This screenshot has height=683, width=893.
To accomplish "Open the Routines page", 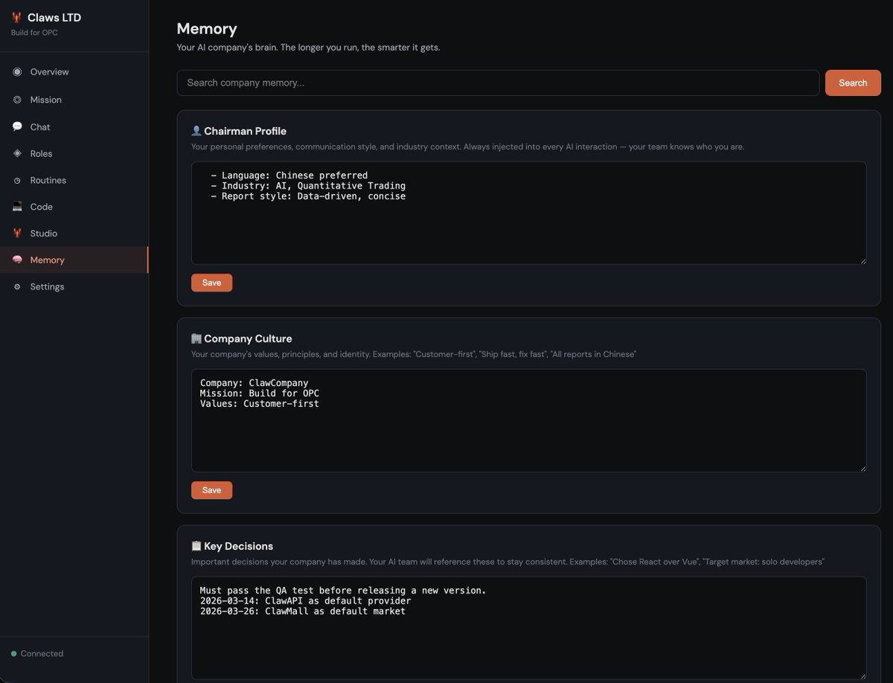I will point(74,180).
